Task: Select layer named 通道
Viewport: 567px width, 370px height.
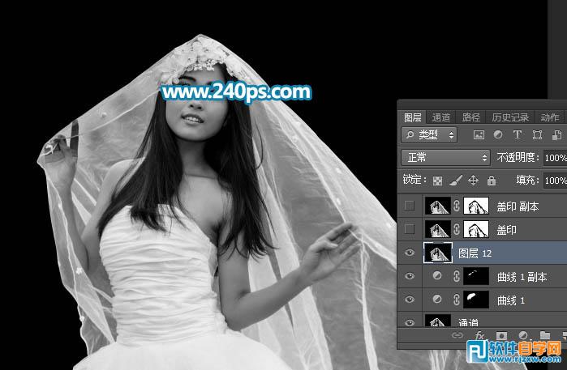Action: coord(468,322)
